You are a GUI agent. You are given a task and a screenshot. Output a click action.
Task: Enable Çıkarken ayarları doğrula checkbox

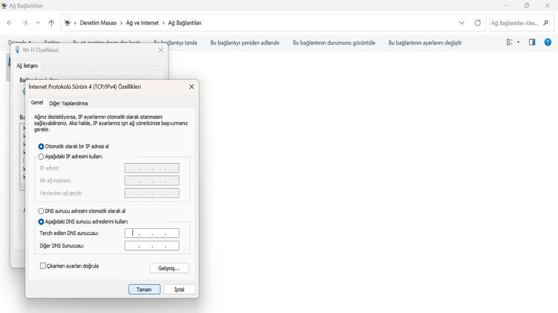tap(43, 266)
